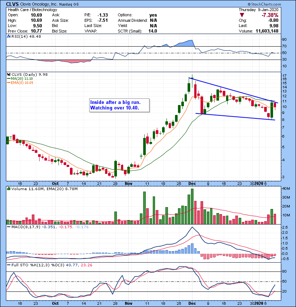Click the orange EMA(8) 10.09 legend entry

[x=20, y=82]
